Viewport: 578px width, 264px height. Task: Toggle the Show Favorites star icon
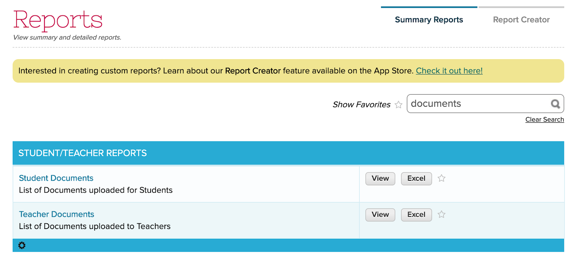pyautogui.click(x=398, y=105)
